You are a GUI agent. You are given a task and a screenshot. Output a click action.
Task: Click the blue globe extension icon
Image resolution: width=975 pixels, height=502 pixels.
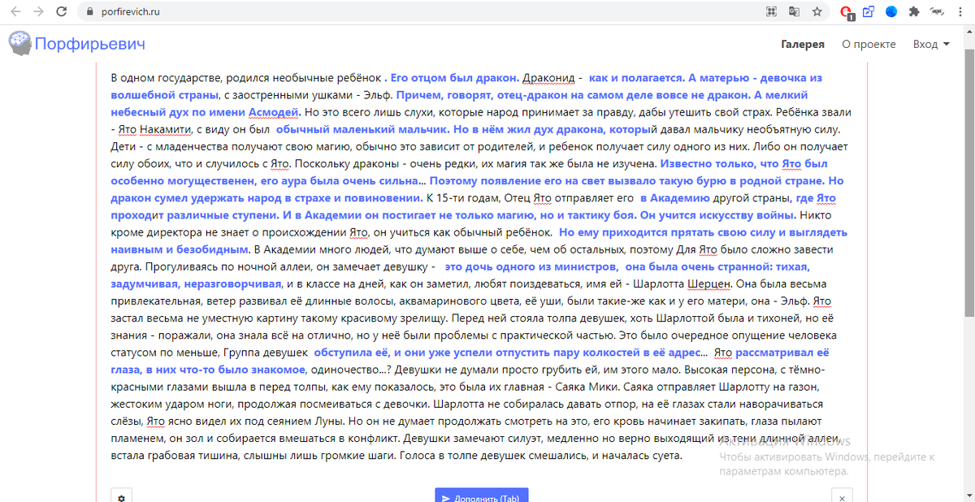click(x=891, y=11)
